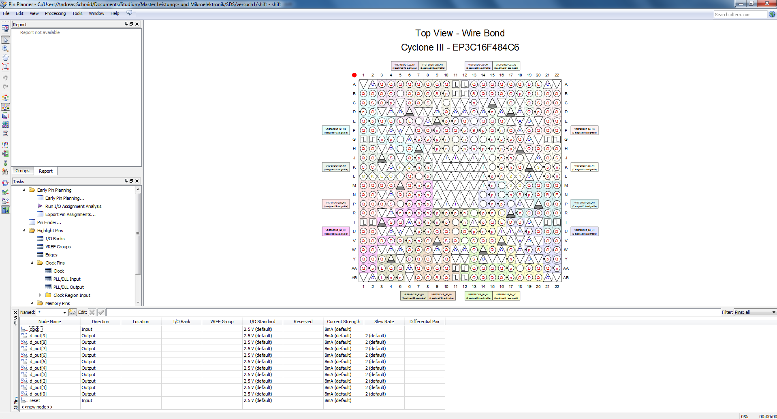Click the Node Name column header
Screen dimensions: 777x419
pos(50,322)
